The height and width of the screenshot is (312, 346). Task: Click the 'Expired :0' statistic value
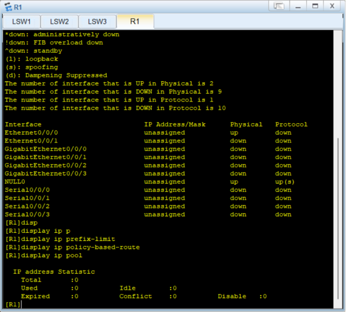[49, 296]
